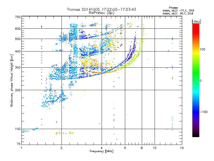Click the x-axis tick label '6'

pos(125,148)
